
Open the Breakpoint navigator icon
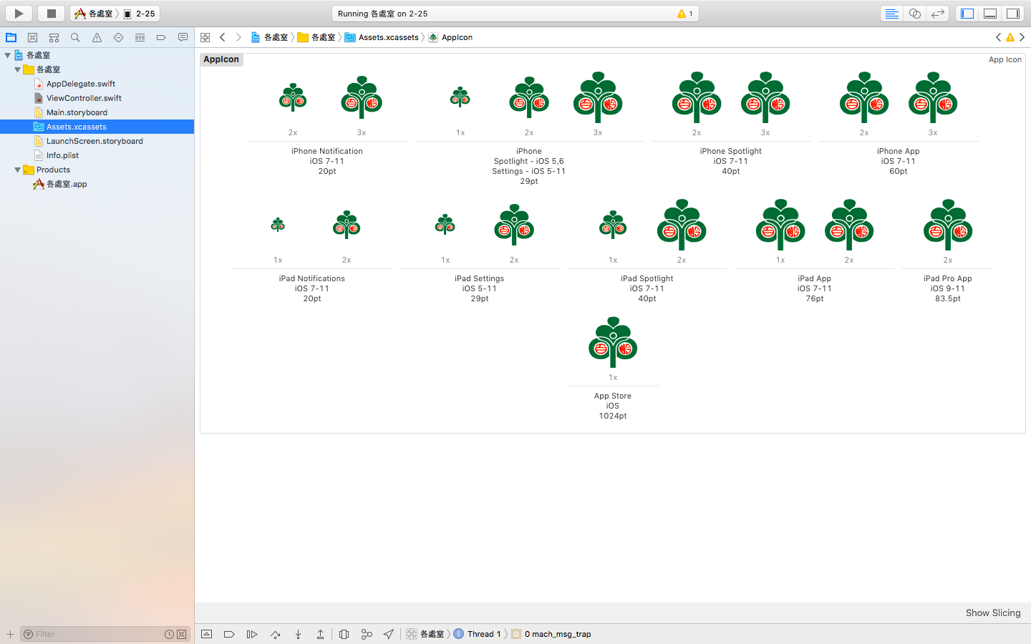[x=161, y=38]
